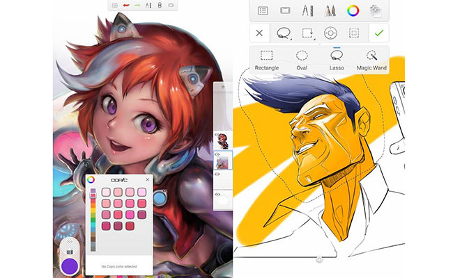Open the selection mode dashed-box arrow dropdown
Screen dimensions: 453x278
pyautogui.click(x=308, y=33)
